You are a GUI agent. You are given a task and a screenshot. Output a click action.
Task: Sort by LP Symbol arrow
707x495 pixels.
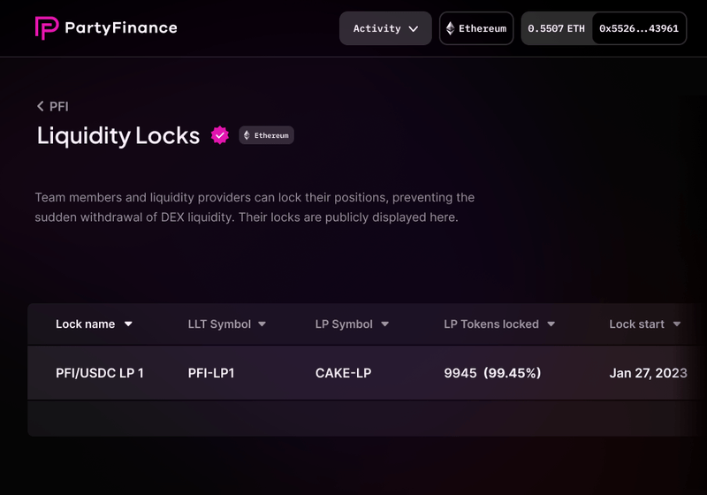click(384, 324)
